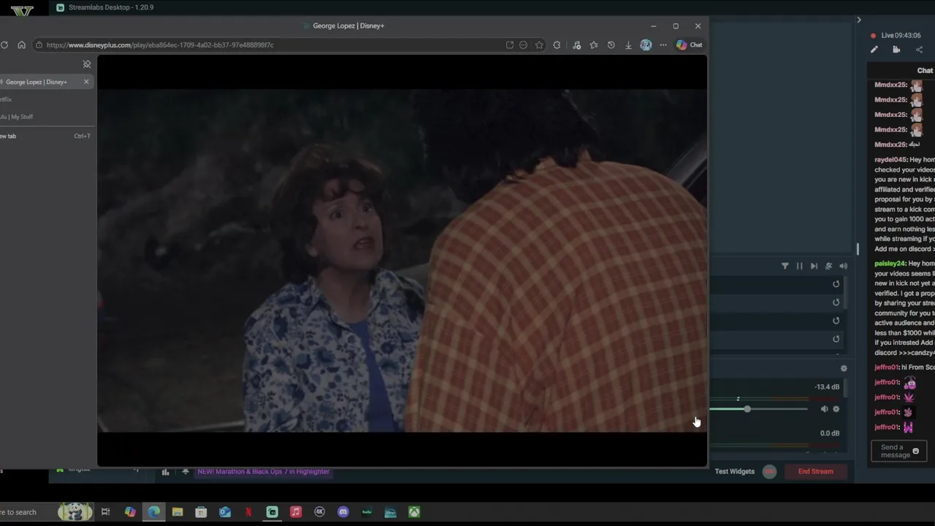Click End Stream button

pos(815,472)
